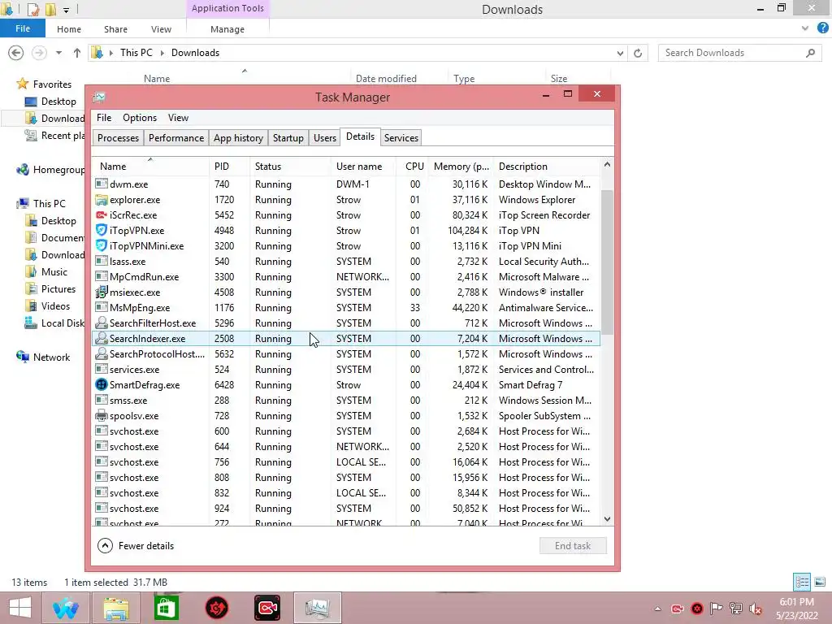Image resolution: width=832 pixels, height=624 pixels.
Task: Click the SearchProtocolHost process icon
Action: click(101, 353)
